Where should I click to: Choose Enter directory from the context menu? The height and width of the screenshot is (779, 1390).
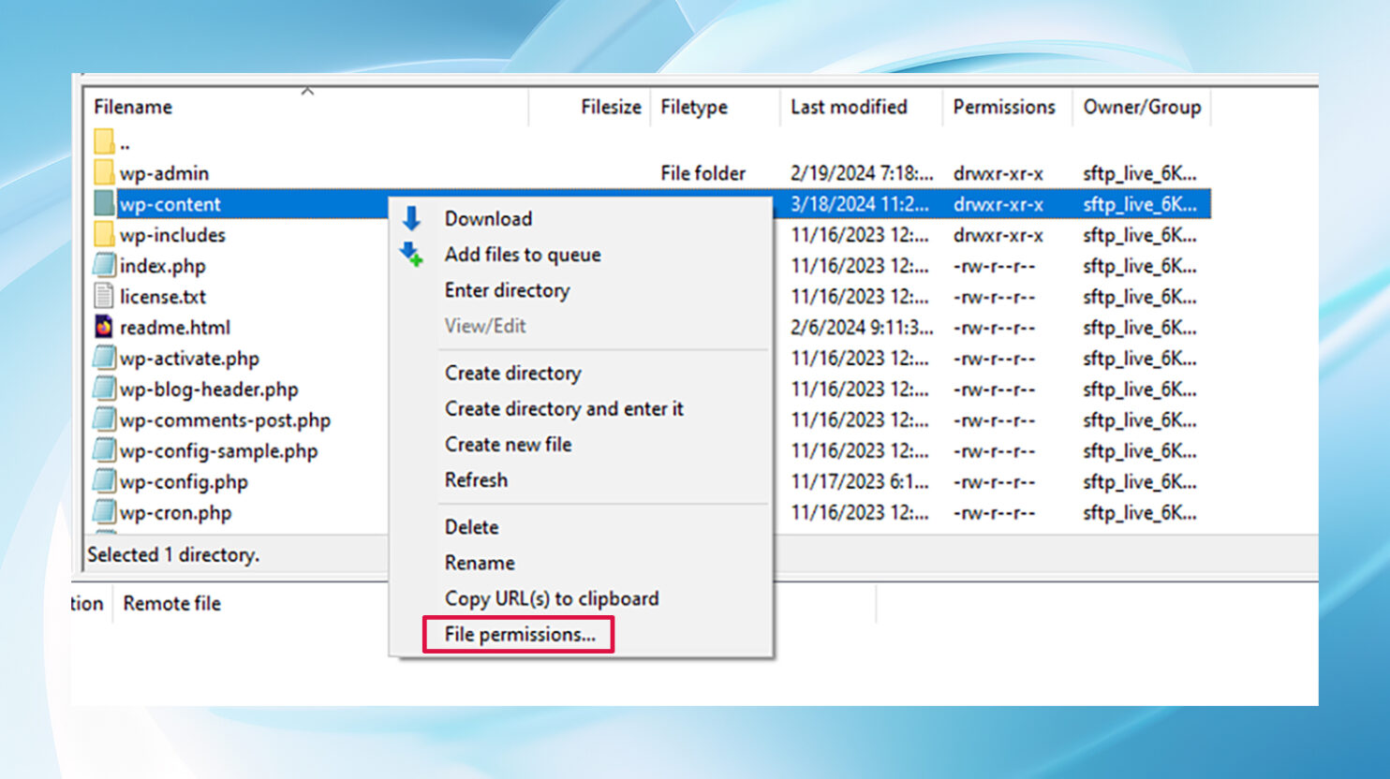coord(506,290)
